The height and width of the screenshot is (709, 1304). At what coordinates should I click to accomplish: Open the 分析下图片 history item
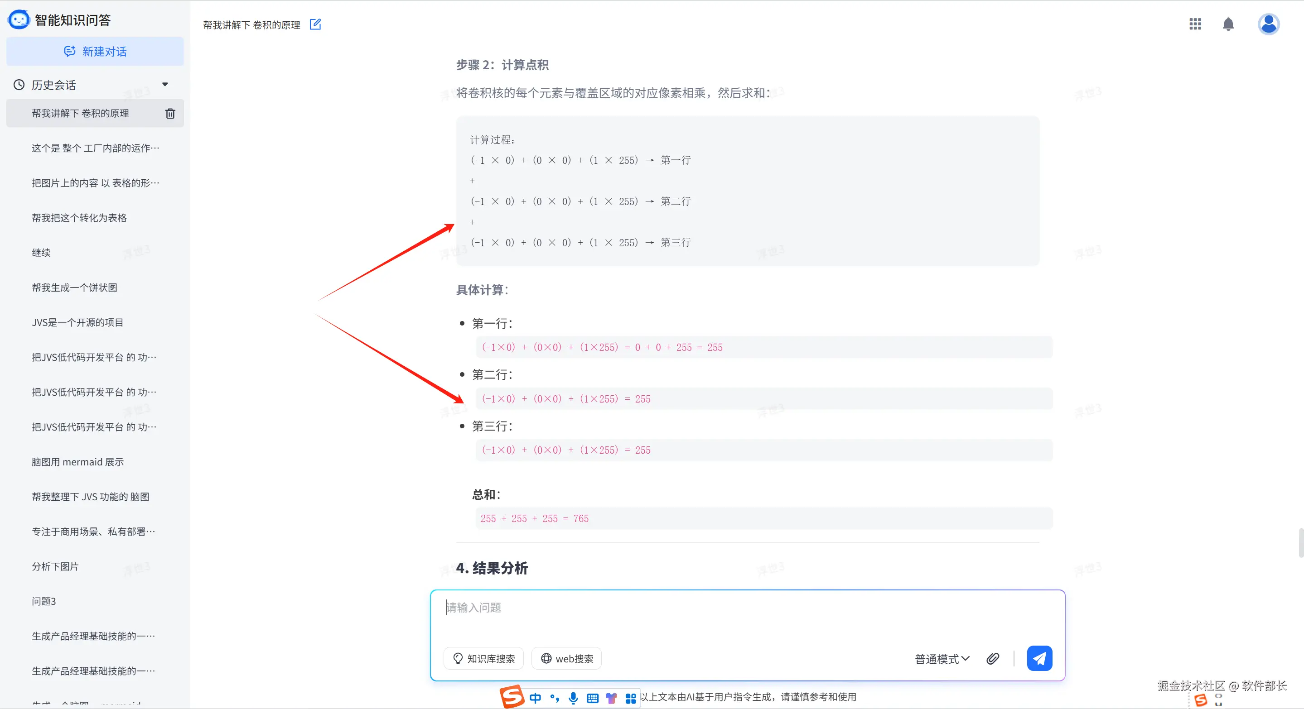click(55, 566)
